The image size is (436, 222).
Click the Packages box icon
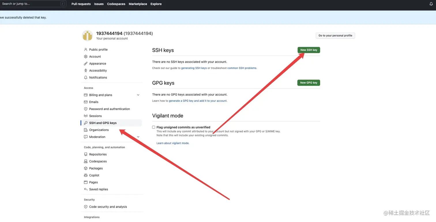click(86, 168)
